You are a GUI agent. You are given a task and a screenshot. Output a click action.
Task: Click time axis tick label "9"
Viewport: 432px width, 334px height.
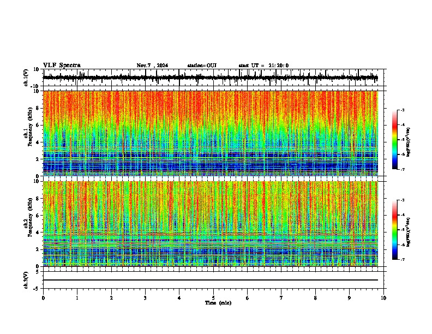(x=349, y=298)
